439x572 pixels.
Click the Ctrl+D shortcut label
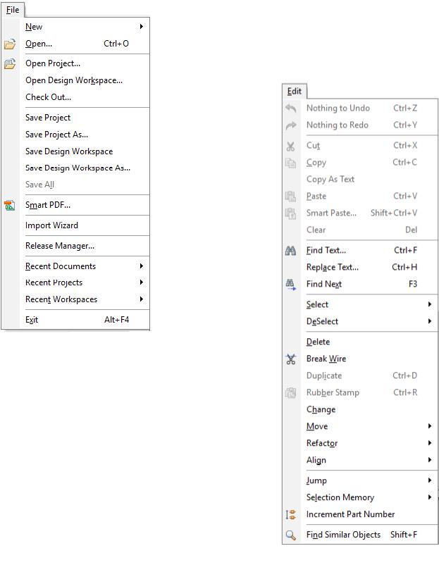click(x=404, y=375)
